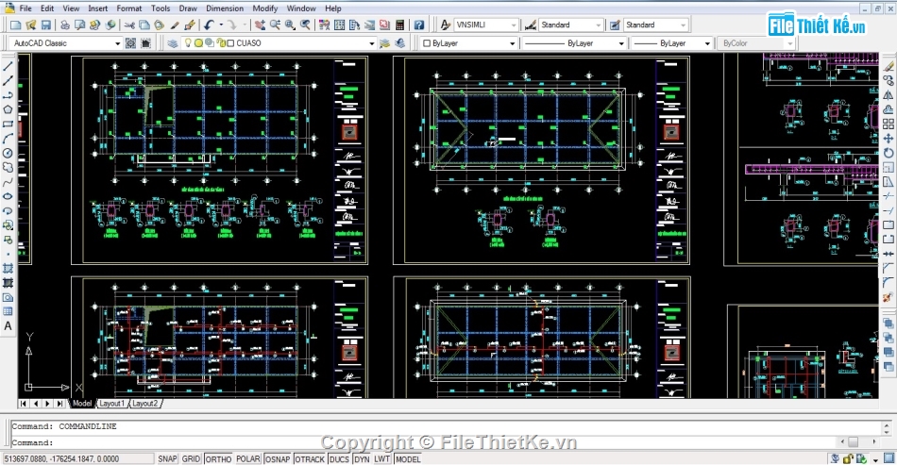Click the Model tab
This screenshot has width=897, height=465.
pyautogui.click(x=82, y=404)
